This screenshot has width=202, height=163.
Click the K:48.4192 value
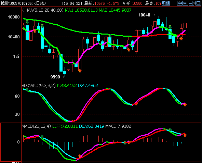coord(67,85)
